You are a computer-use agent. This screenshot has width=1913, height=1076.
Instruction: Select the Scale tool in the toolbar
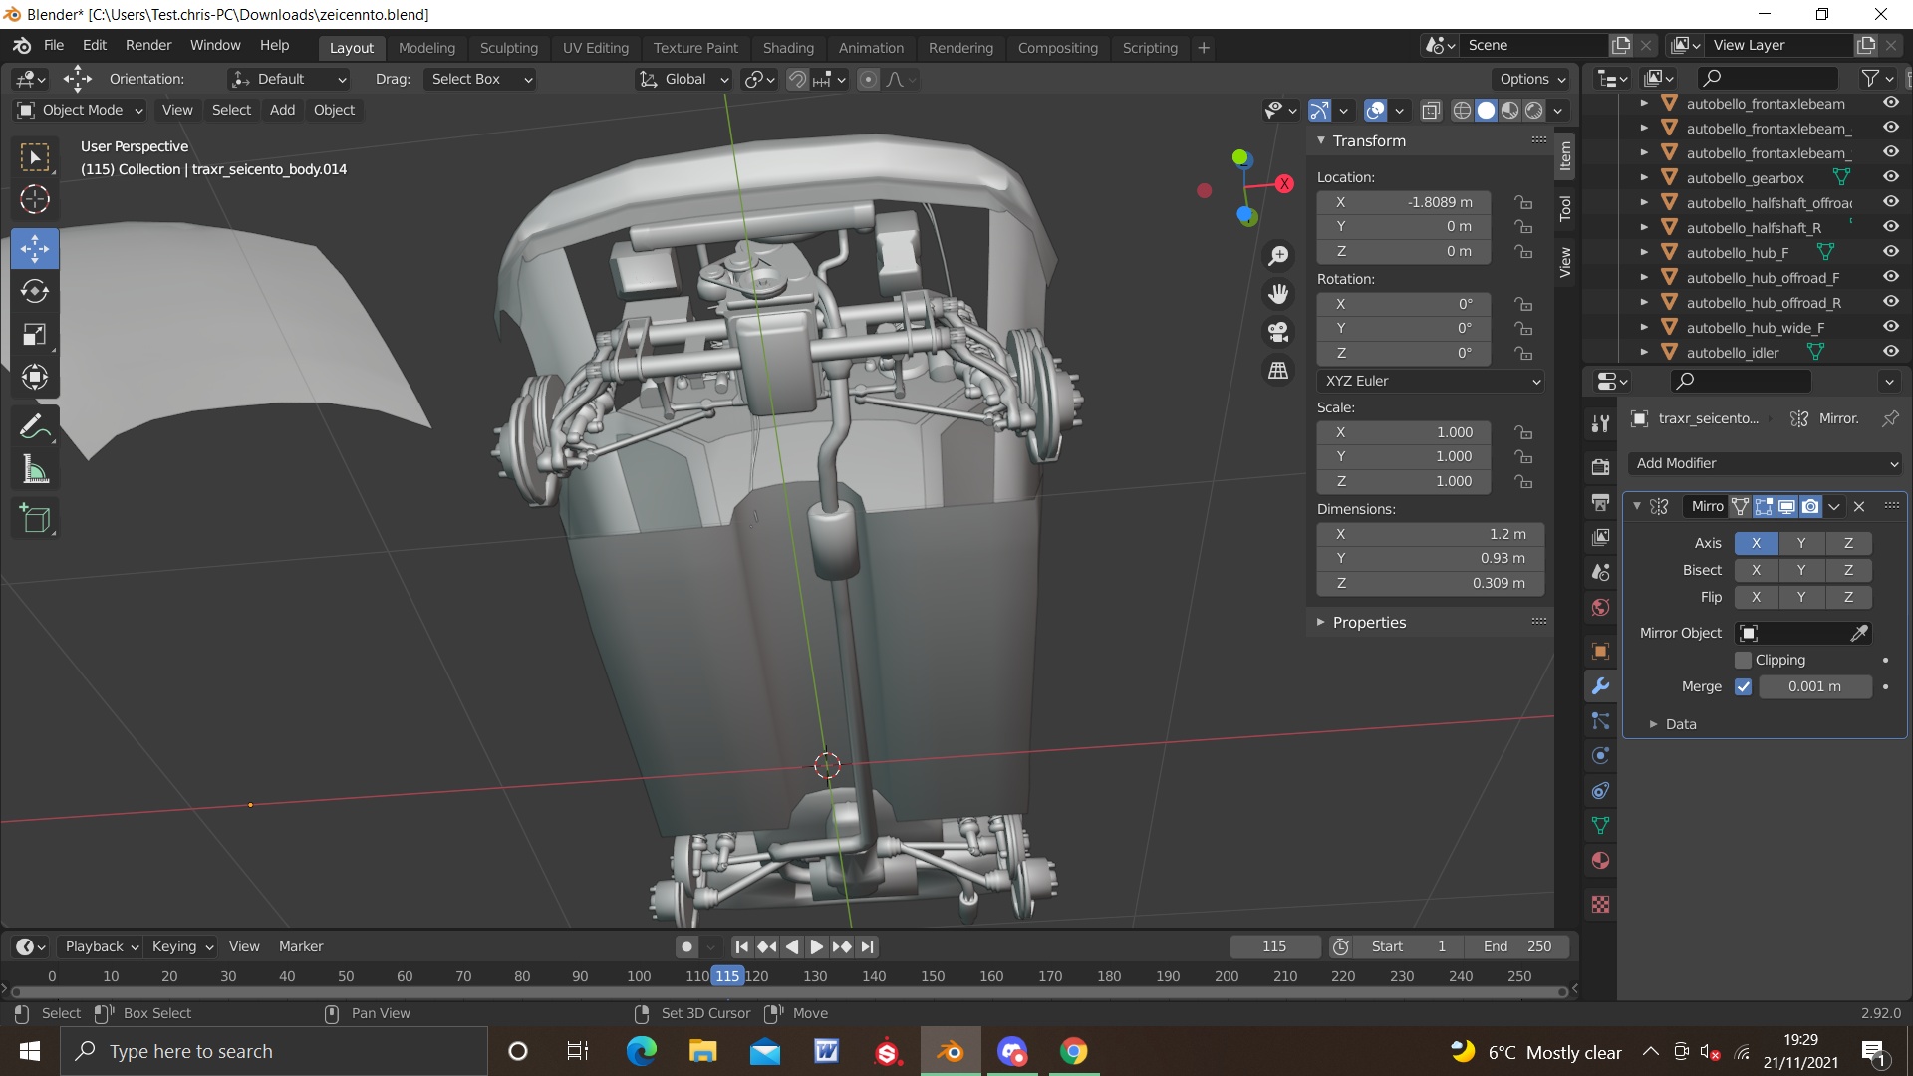[x=35, y=334]
